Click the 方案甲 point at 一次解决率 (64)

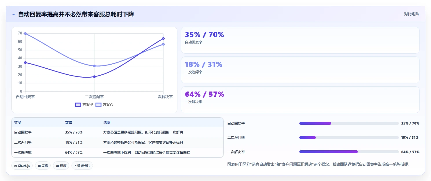click(x=164, y=39)
